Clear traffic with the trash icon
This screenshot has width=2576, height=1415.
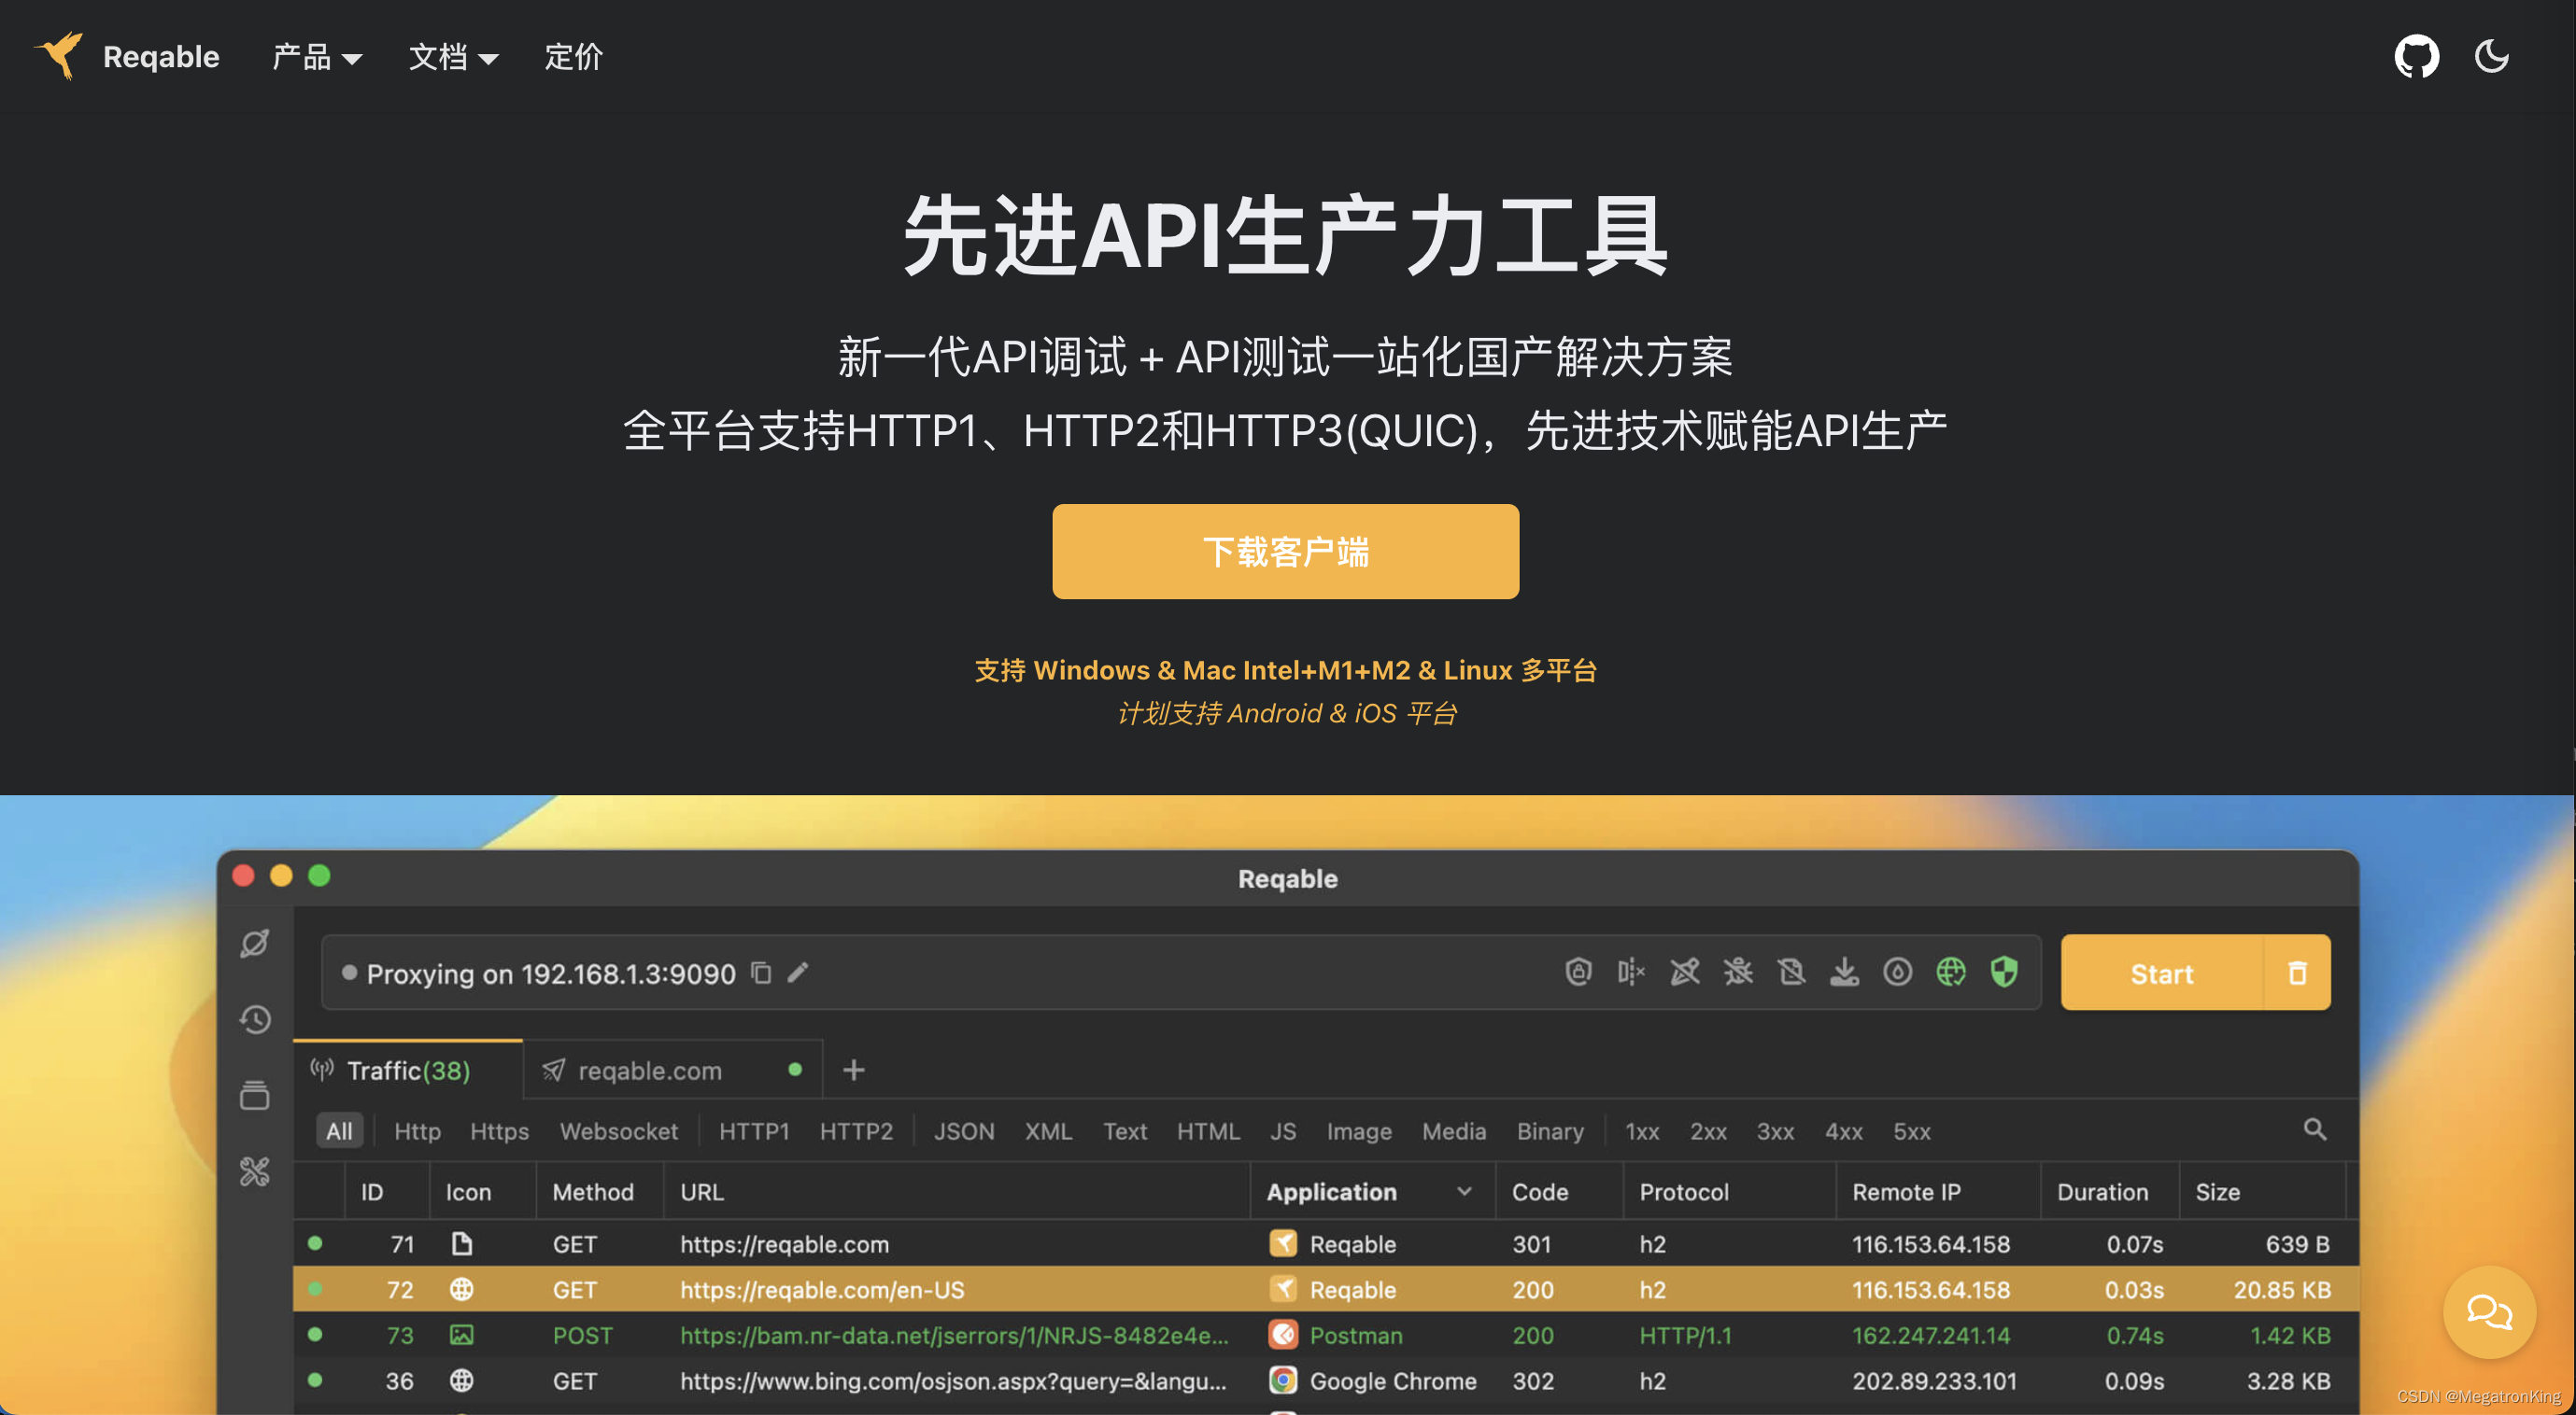(2297, 973)
